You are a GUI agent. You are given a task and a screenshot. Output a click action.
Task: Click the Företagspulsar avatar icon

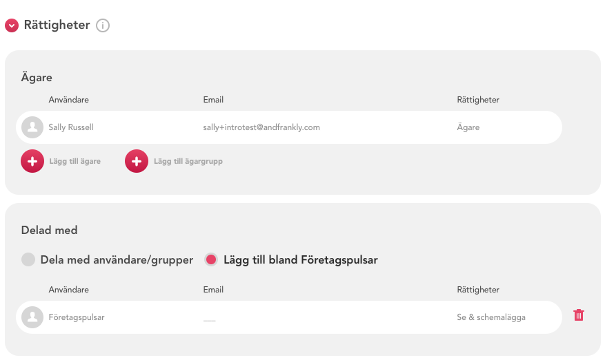tap(32, 317)
